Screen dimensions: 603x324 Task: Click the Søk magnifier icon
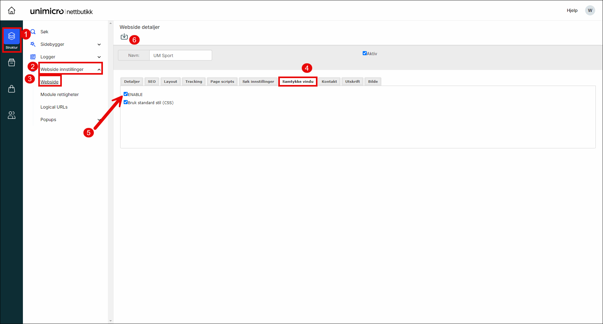click(x=33, y=32)
